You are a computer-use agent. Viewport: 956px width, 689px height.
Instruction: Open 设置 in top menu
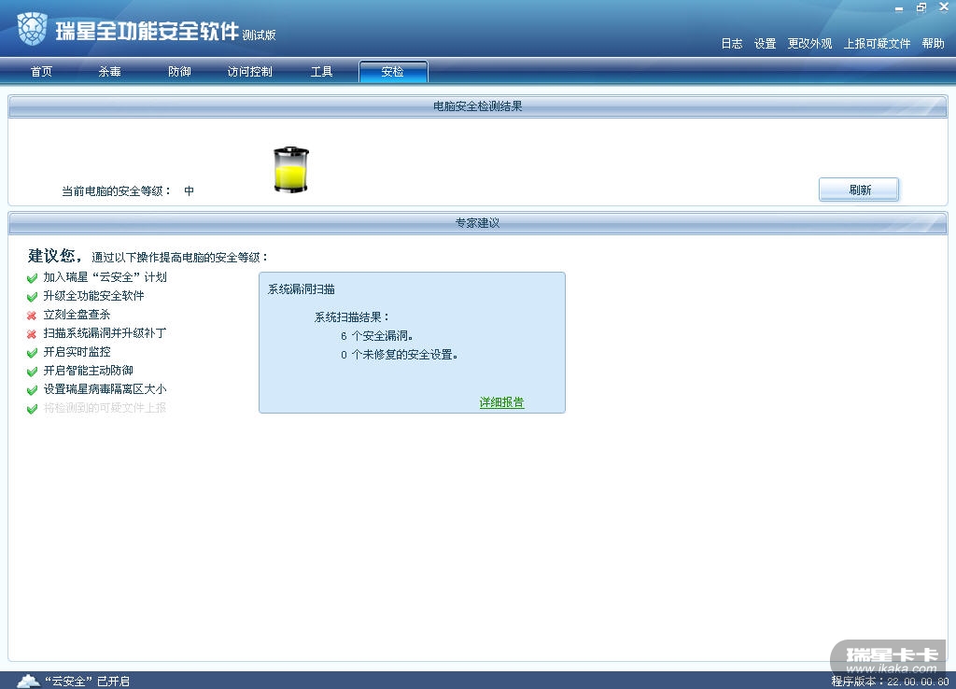point(766,43)
